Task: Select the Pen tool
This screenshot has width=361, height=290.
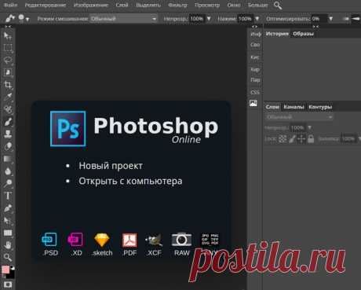Action: 8,208
